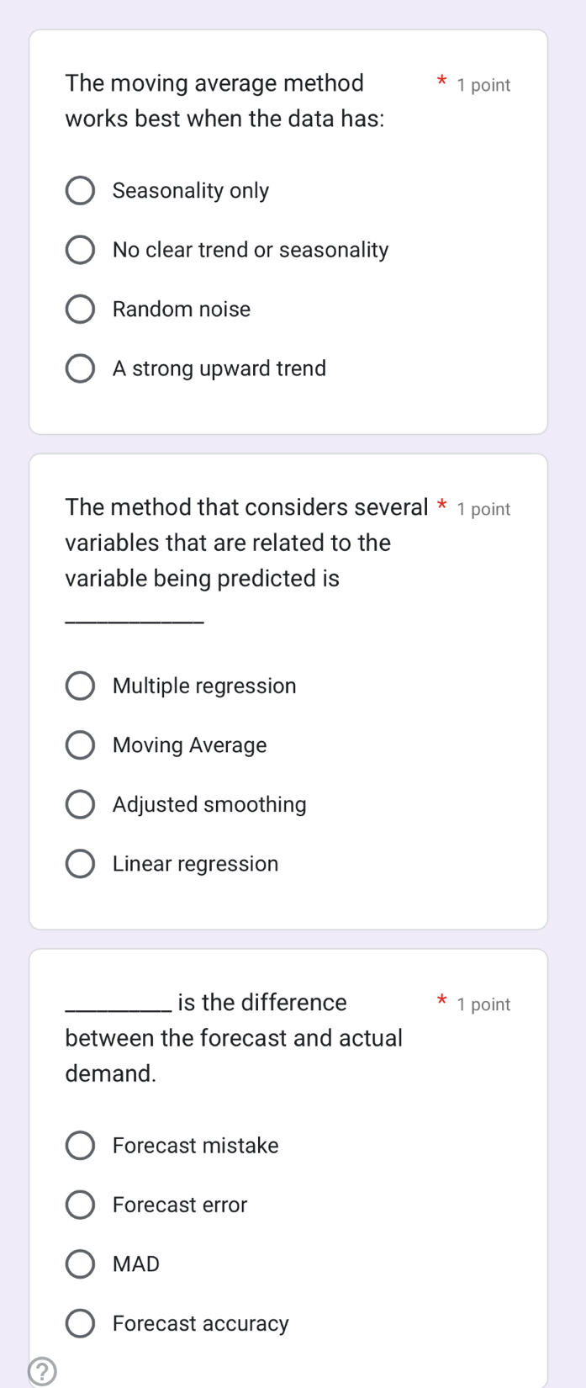Pick 'A strong upward trend' answer
Screen dimensions: 586x1388
pyautogui.click(x=80, y=368)
